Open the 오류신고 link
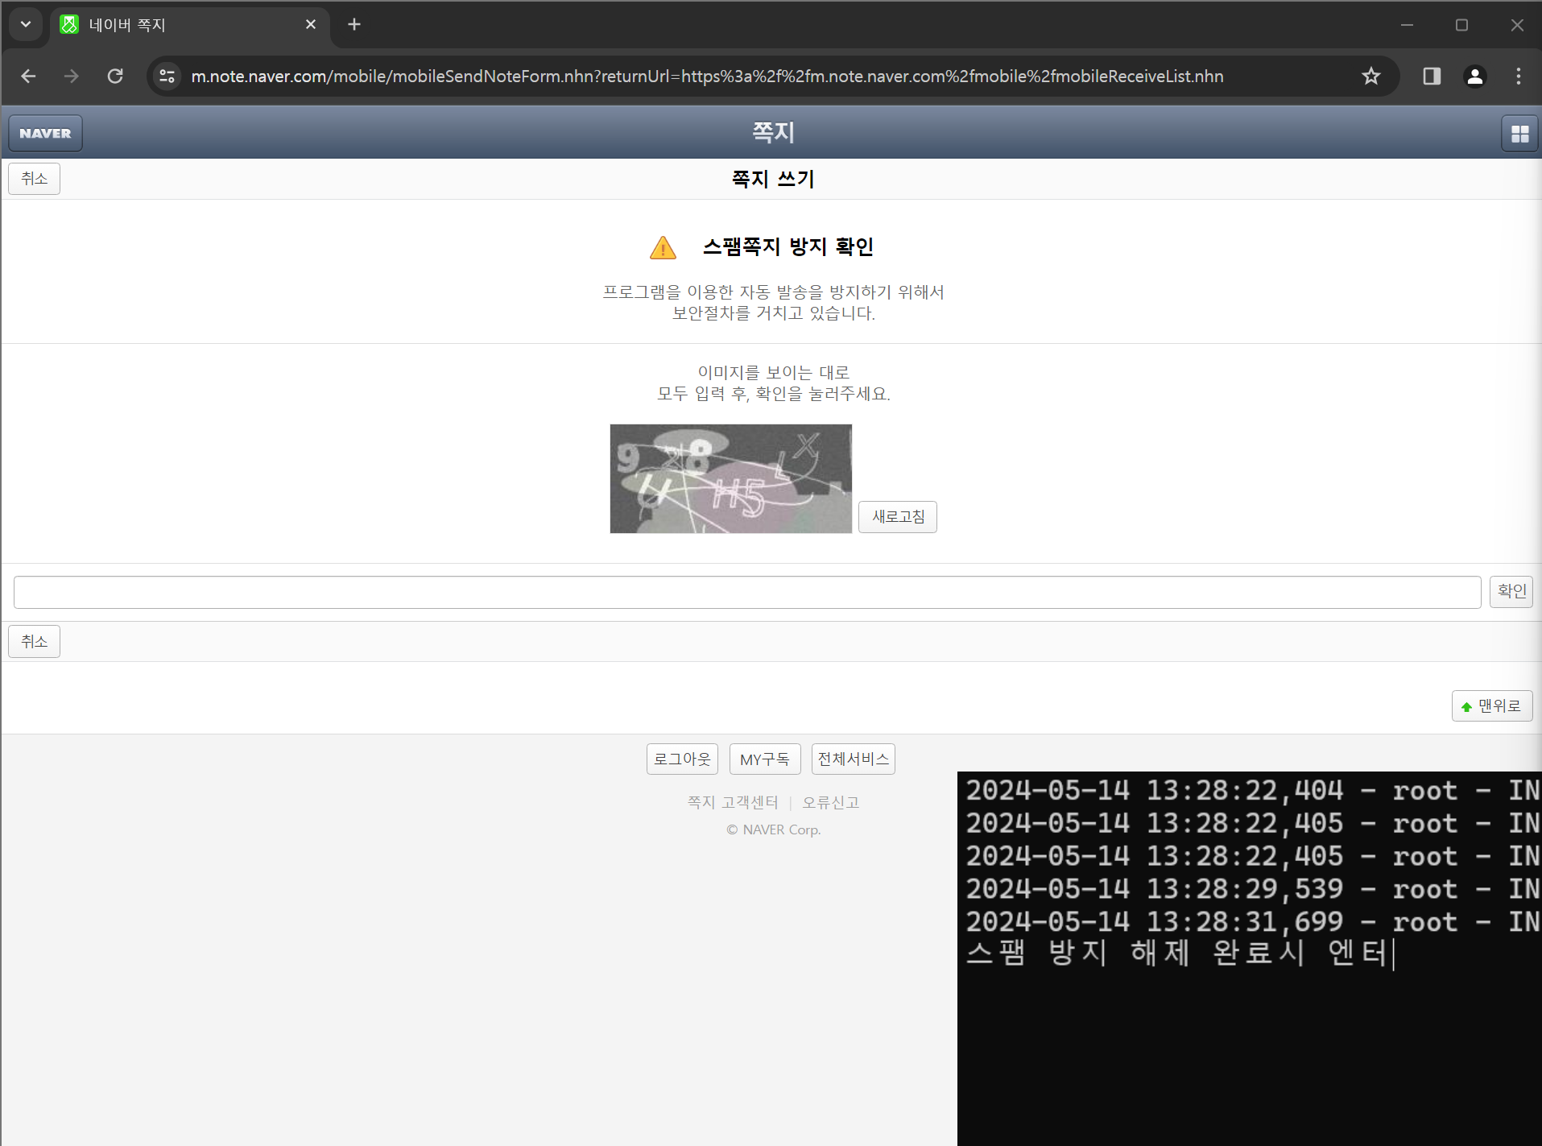The image size is (1542, 1146). (831, 802)
